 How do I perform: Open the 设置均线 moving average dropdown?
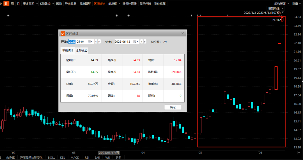click(276, 8)
